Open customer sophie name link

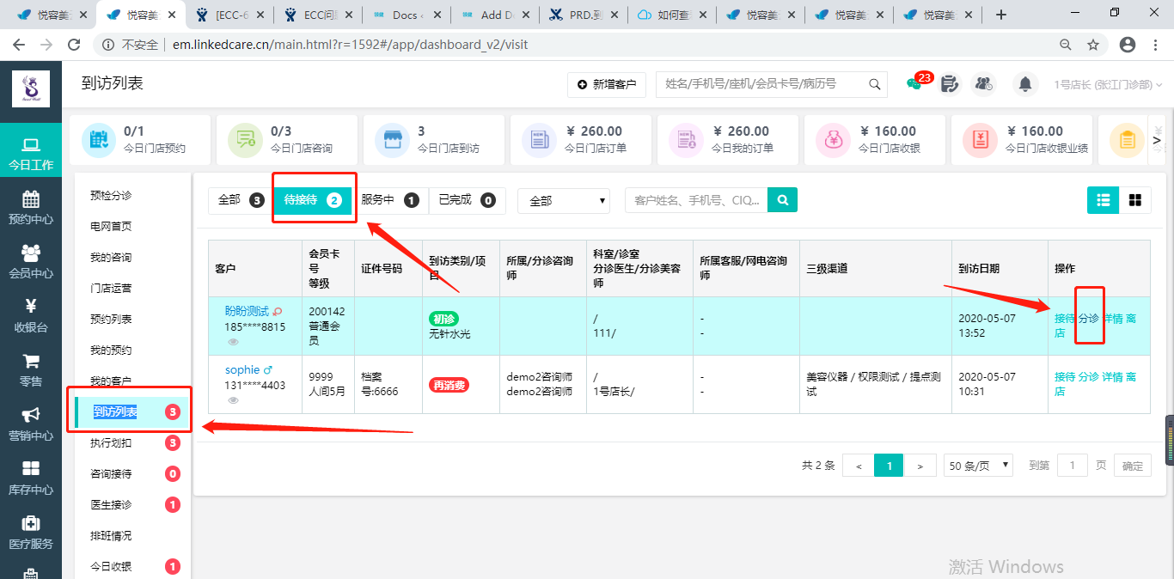(242, 369)
